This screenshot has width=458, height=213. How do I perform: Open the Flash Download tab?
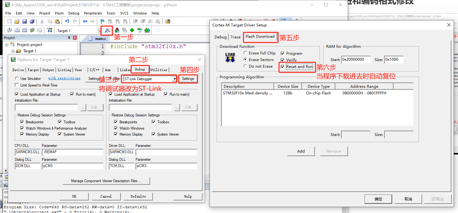tap(260, 36)
